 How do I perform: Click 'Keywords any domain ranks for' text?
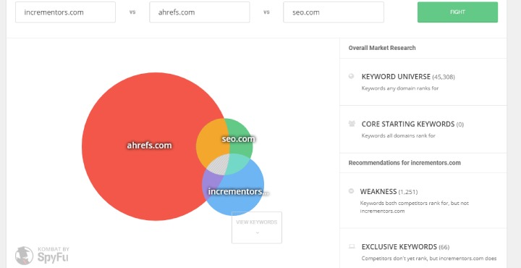(x=400, y=88)
